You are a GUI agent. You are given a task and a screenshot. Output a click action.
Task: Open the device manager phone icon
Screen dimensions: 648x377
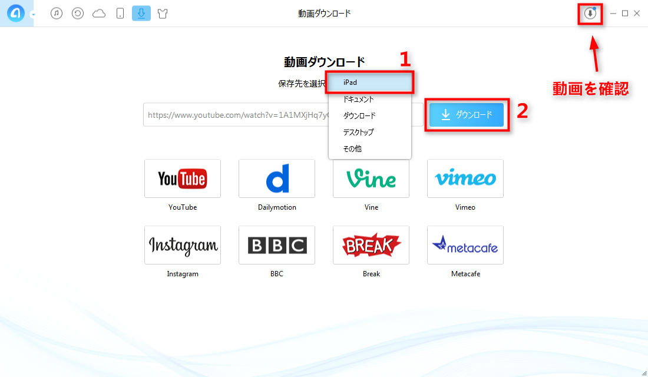[x=120, y=13]
